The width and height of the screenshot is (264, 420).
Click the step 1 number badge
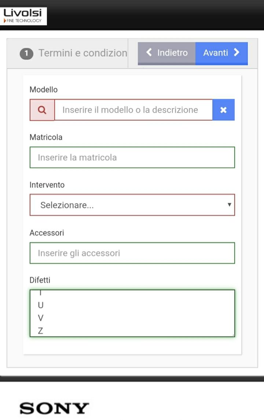click(26, 53)
